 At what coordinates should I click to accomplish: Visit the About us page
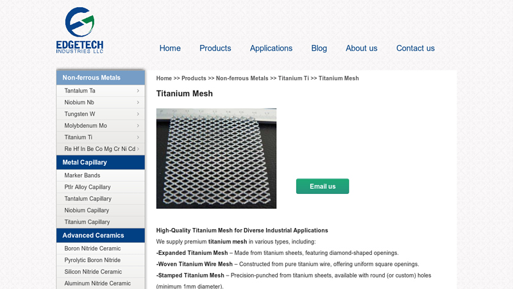[362, 48]
